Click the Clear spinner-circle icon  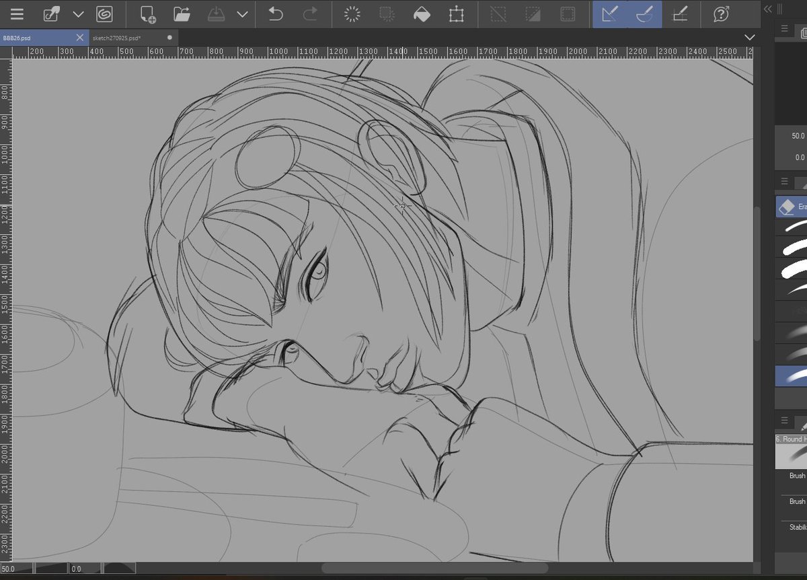click(352, 14)
